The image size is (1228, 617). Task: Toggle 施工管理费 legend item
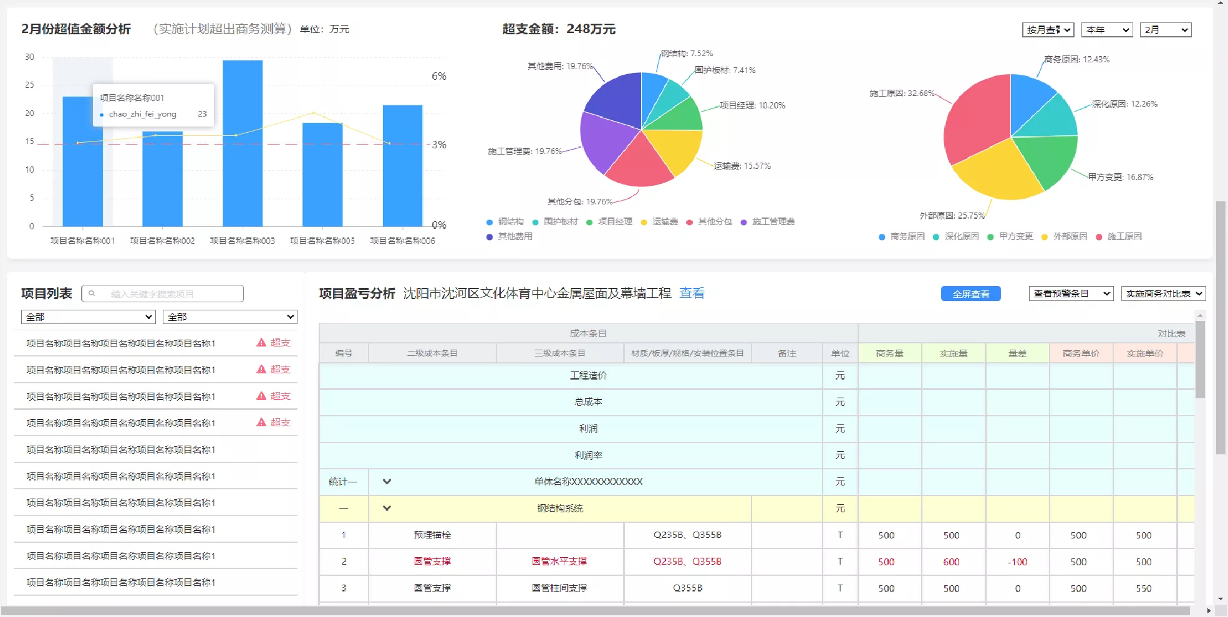pyautogui.click(x=768, y=222)
